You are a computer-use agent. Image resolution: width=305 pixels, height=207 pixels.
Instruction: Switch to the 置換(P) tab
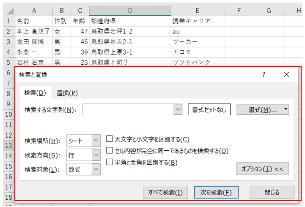67,93
